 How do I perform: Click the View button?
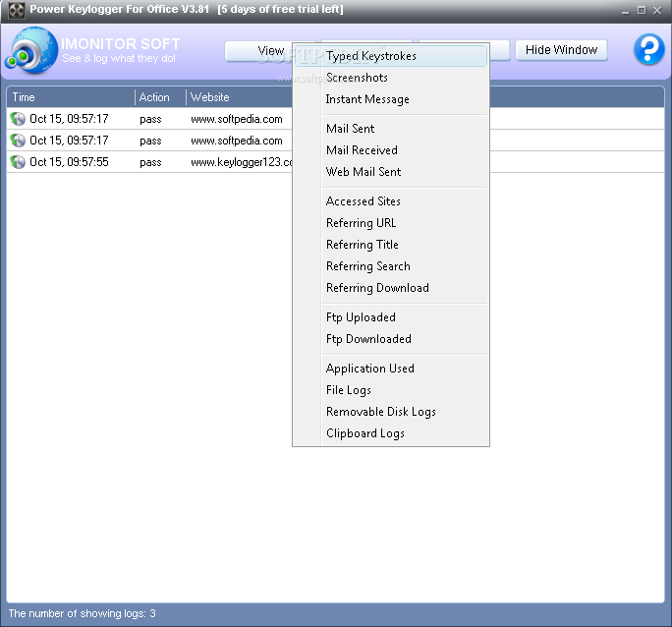coord(258,51)
